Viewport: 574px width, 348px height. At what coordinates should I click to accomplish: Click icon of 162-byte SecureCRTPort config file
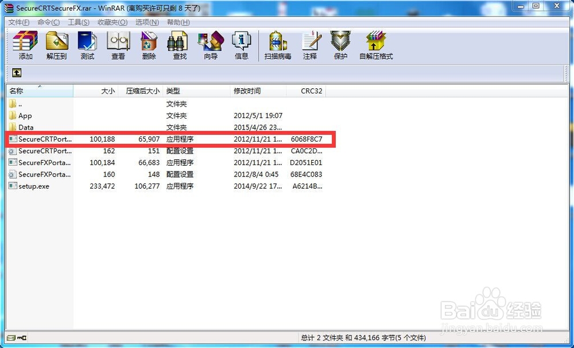point(13,151)
